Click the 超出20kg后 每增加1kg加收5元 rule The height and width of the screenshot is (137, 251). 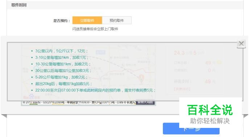click(x=63, y=84)
